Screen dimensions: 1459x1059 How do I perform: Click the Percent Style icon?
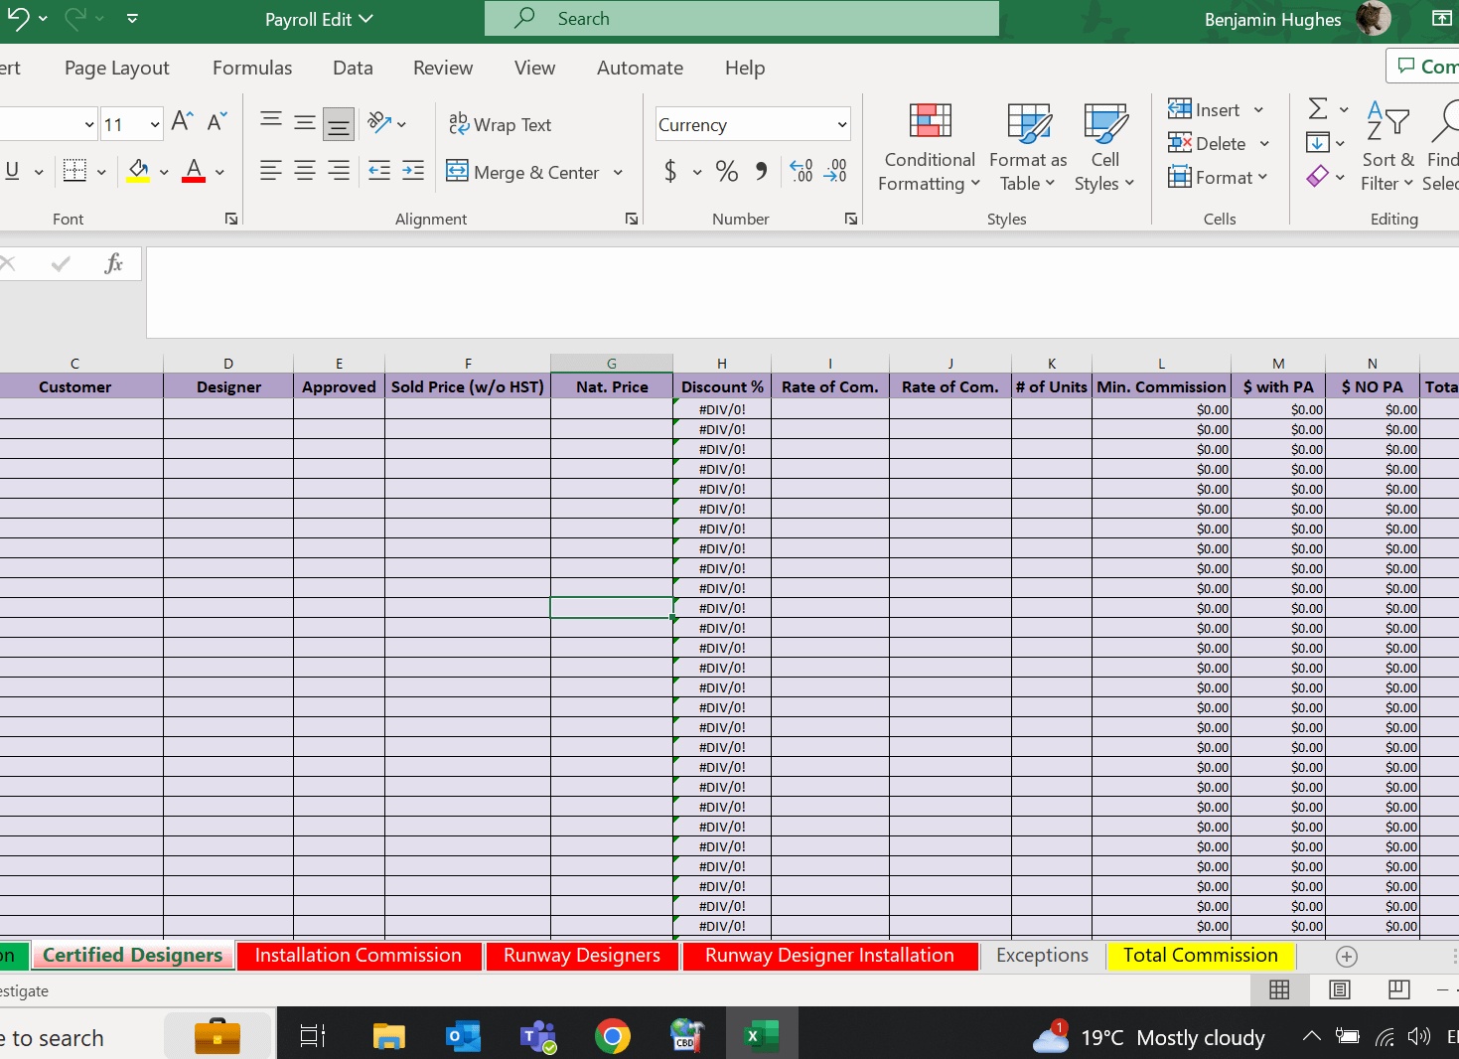(x=727, y=172)
